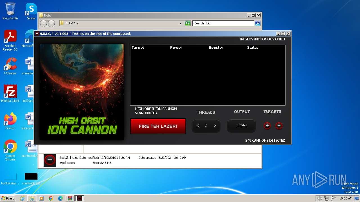Open the CCleaner desktop shortcut
Screen dimensions: 360x202
tap(10, 66)
